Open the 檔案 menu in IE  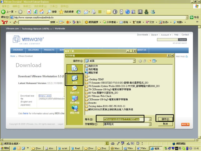[6, 6]
